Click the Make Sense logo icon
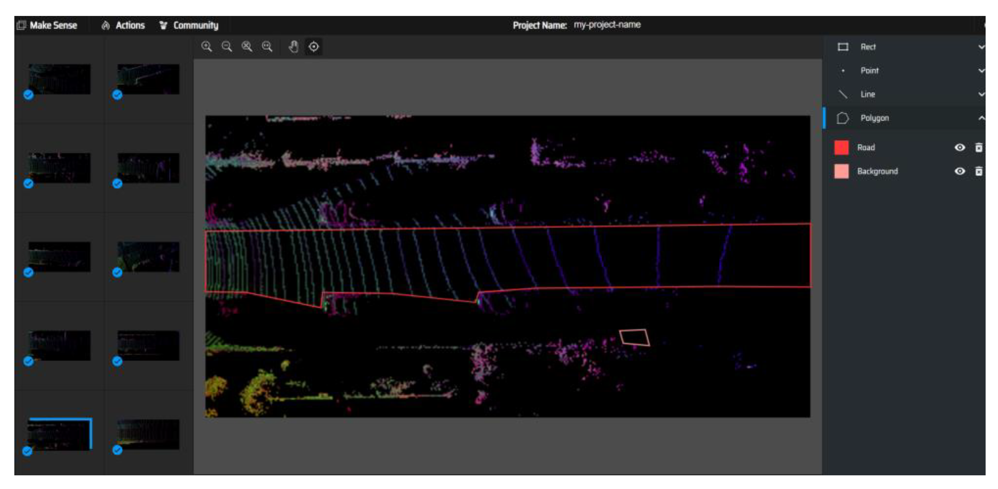998x489 pixels. 22,25
